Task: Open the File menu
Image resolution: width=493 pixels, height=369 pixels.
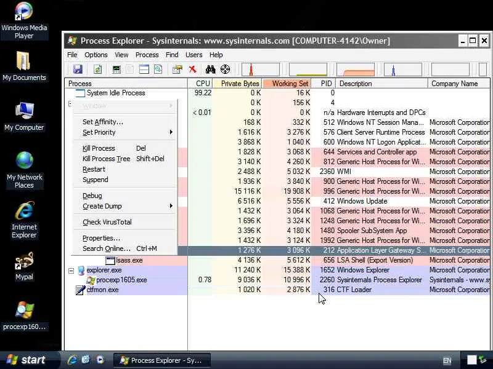Action: pyautogui.click(x=72, y=55)
